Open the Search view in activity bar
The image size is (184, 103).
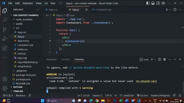click(5, 20)
